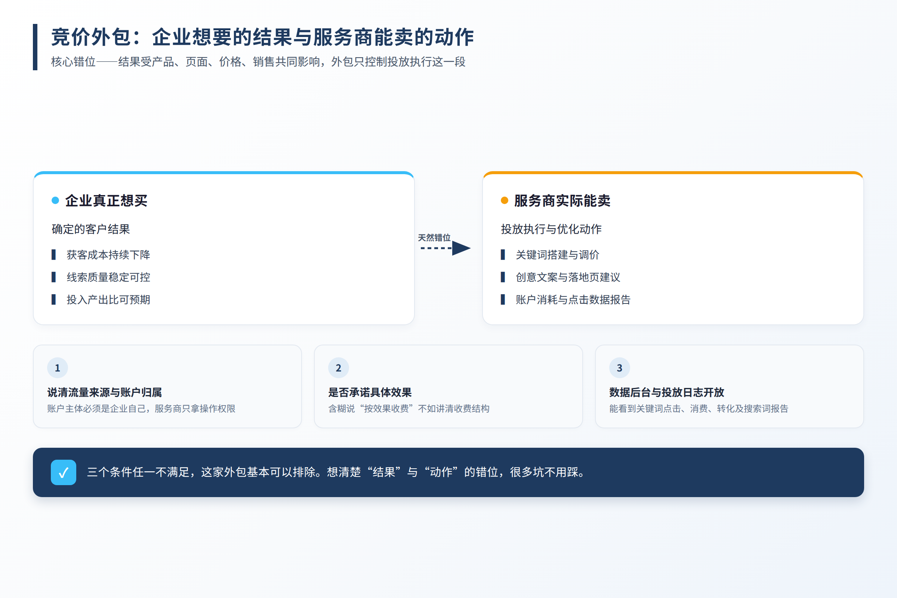The image size is (897, 598).
Task: Select the main title 竞价外包 heading
Action: point(262,37)
